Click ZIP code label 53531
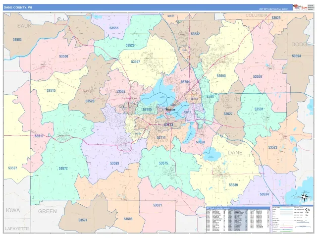Viewport: 317px width, 238px height. tap(259, 109)
